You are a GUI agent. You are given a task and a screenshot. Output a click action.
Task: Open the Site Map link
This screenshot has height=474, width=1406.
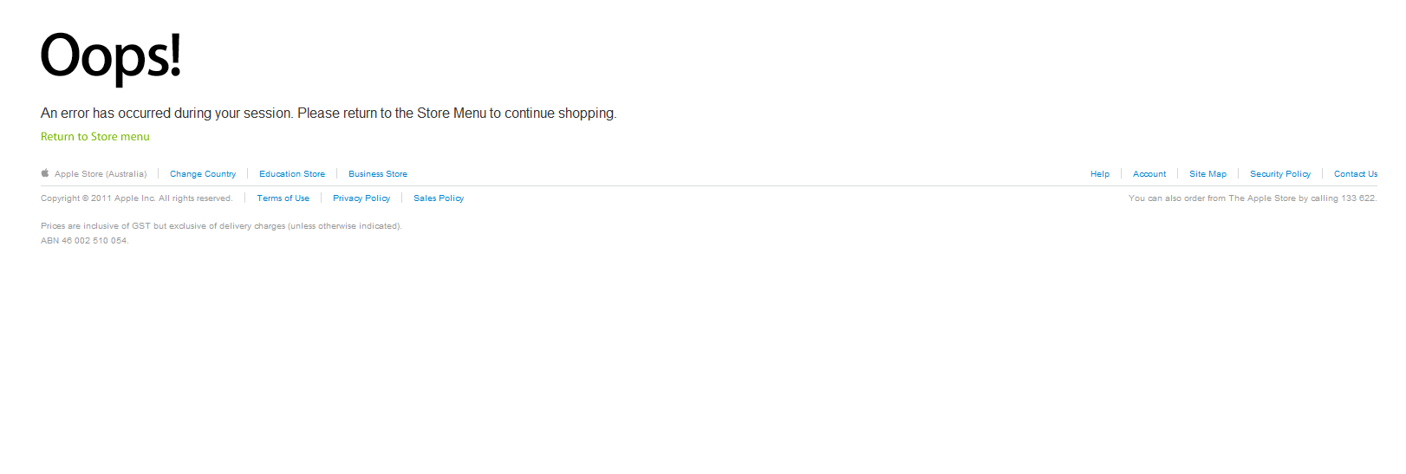[1207, 174]
